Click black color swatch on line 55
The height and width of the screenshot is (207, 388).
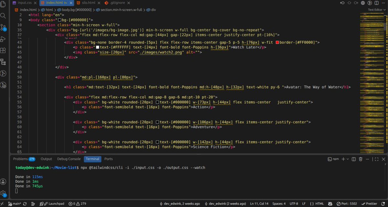click(x=157, y=102)
